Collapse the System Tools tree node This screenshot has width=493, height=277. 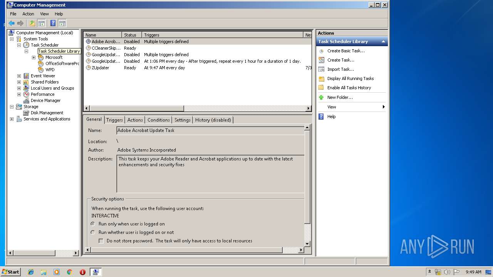[x=12, y=39]
